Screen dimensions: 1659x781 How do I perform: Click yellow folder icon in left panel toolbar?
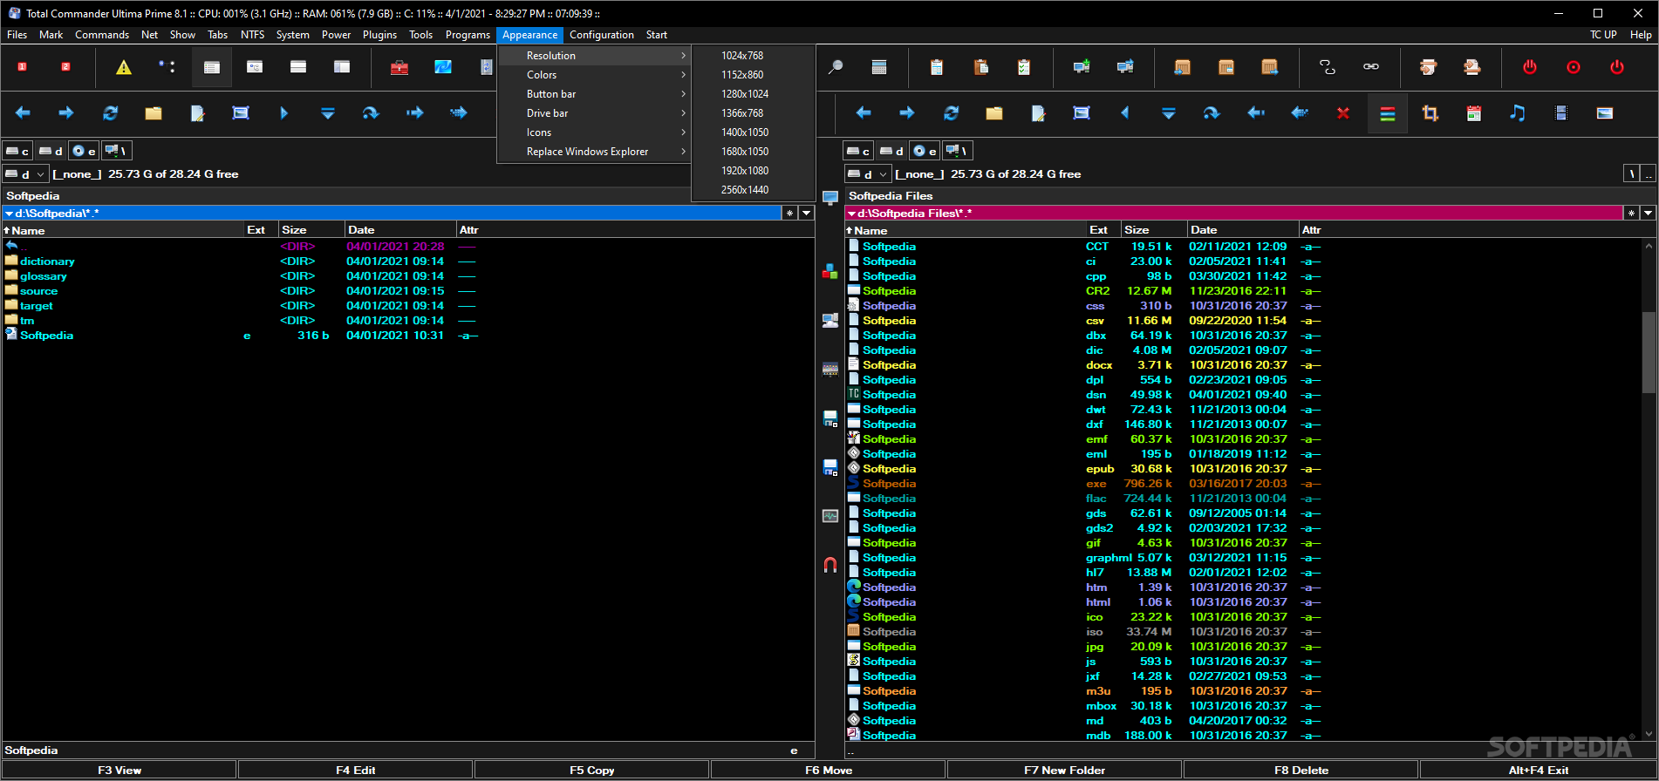(154, 113)
